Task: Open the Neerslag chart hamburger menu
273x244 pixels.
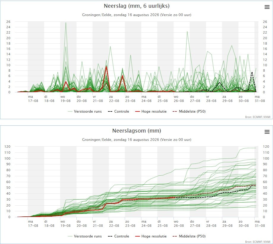Action: click(267, 7)
